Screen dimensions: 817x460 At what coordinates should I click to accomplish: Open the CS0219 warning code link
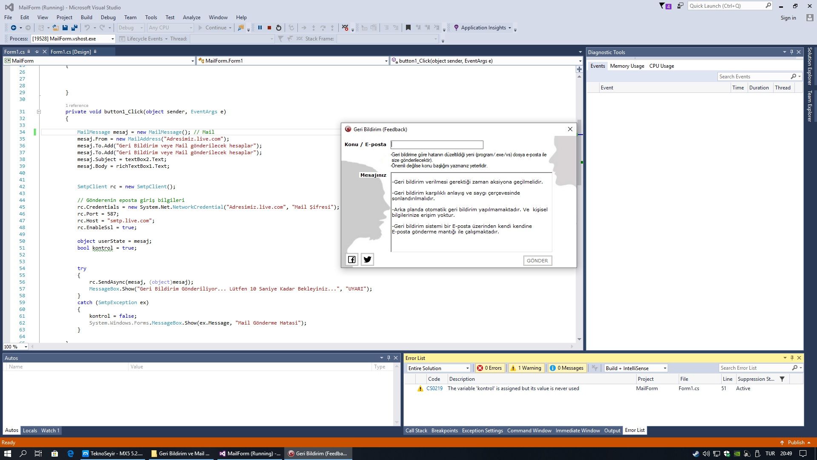(x=434, y=388)
